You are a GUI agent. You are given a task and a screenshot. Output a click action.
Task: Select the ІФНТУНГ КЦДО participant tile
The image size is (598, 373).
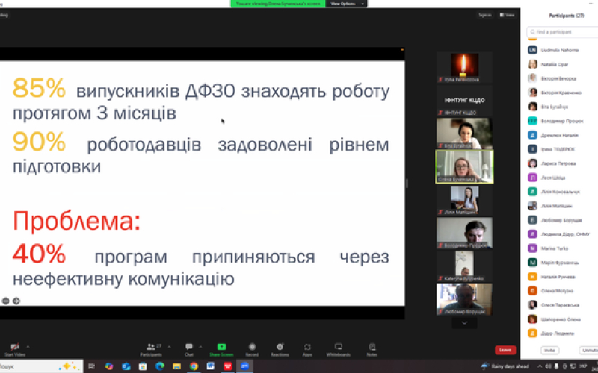click(464, 101)
